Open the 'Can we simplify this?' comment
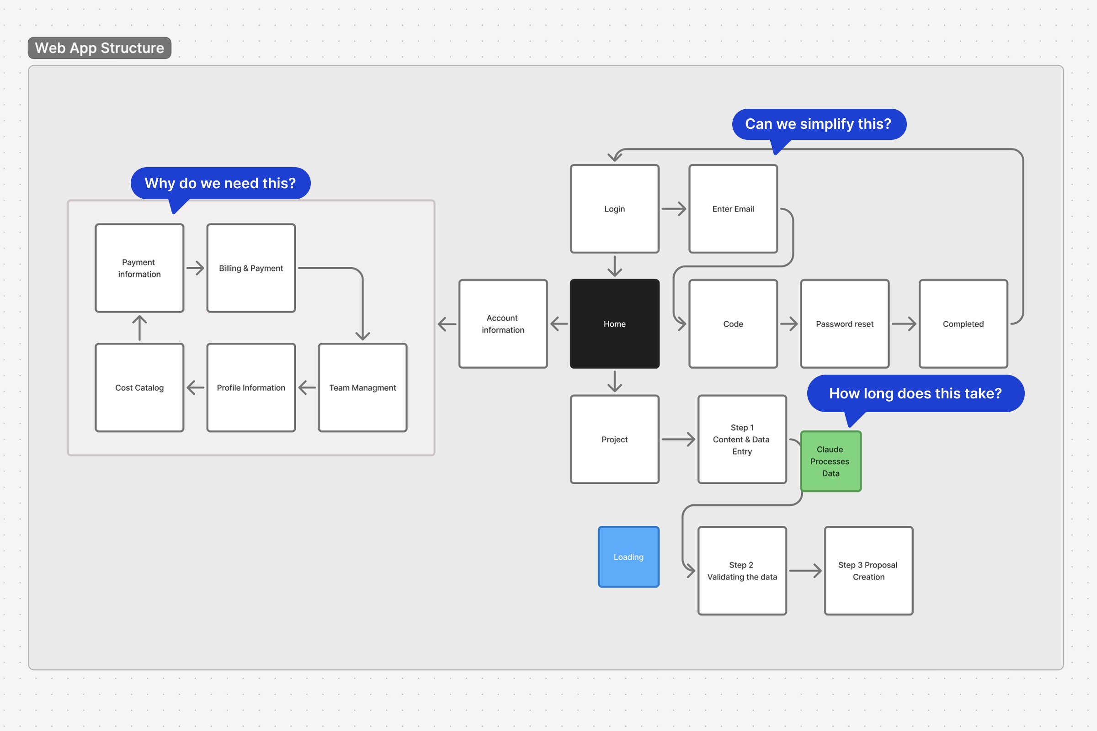Image resolution: width=1097 pixels, height=731 pixels. click(x=818, y=124)
